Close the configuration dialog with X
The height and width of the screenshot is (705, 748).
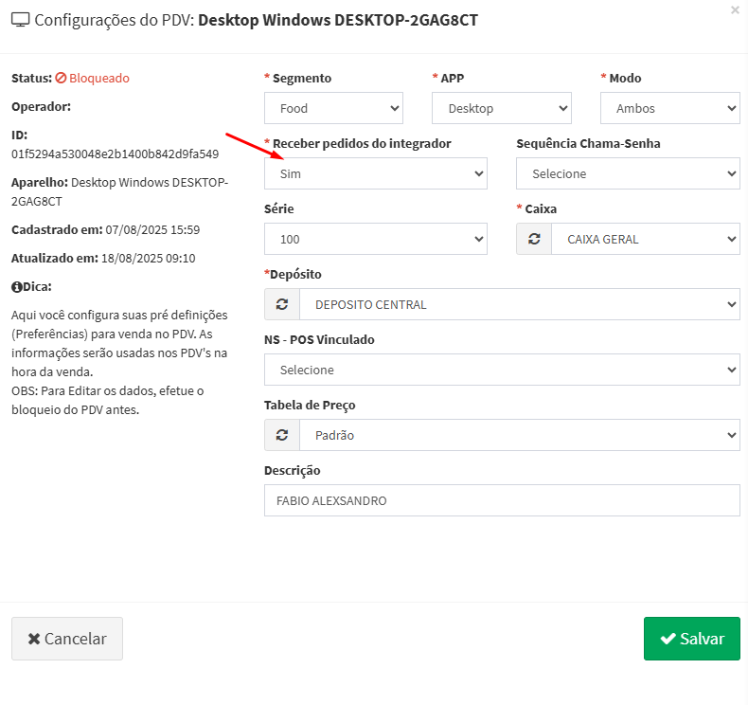[x=735, y=9]
